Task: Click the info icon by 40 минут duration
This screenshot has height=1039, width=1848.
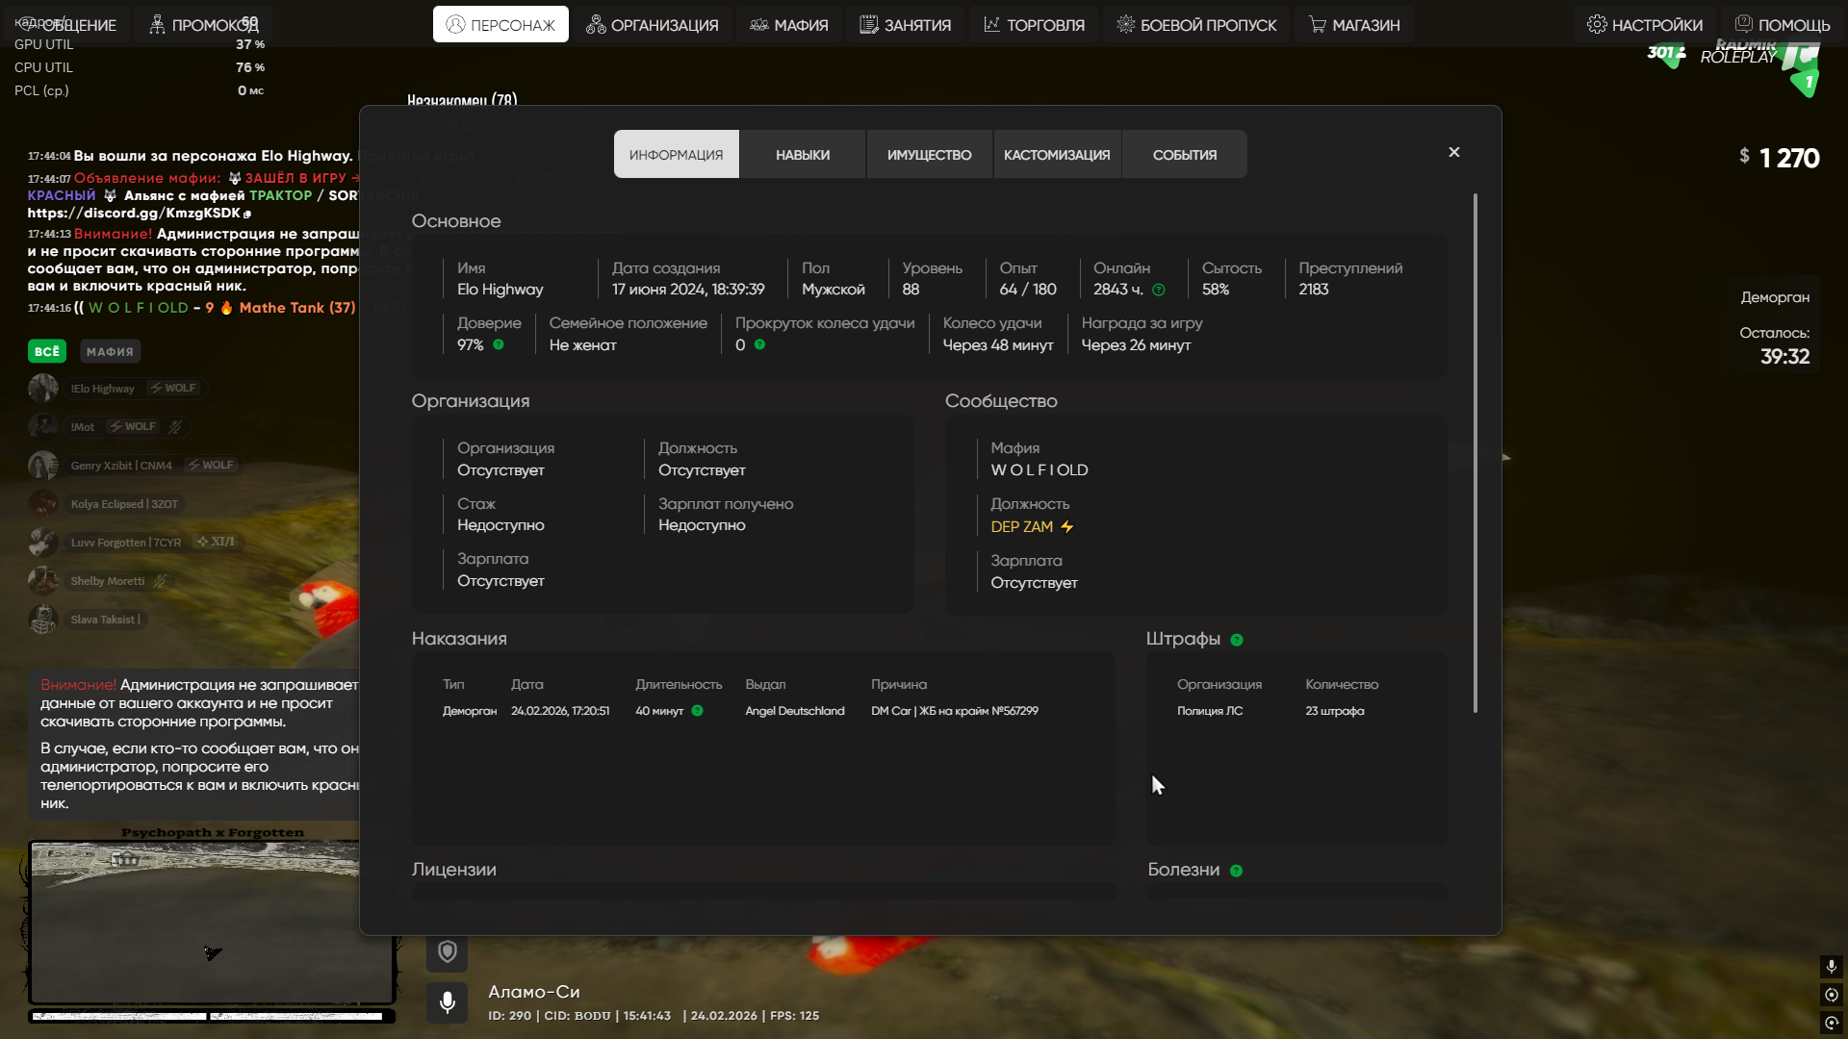Action: coord(698,711)
